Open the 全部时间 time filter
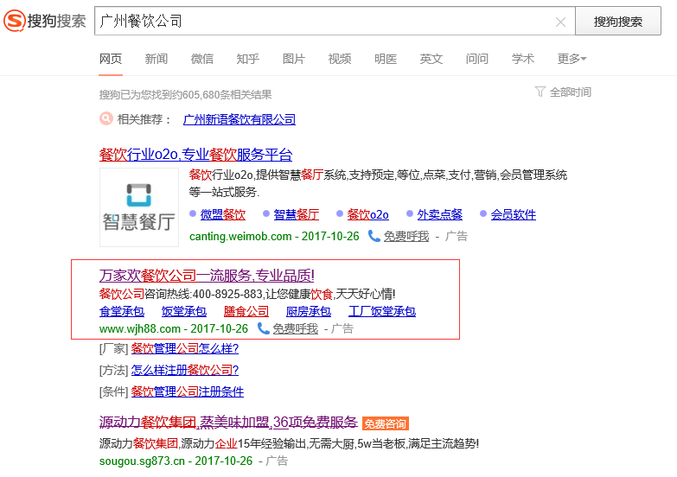Image resolution: width=677 pixels, height=477 pixels. coord(564,92)
